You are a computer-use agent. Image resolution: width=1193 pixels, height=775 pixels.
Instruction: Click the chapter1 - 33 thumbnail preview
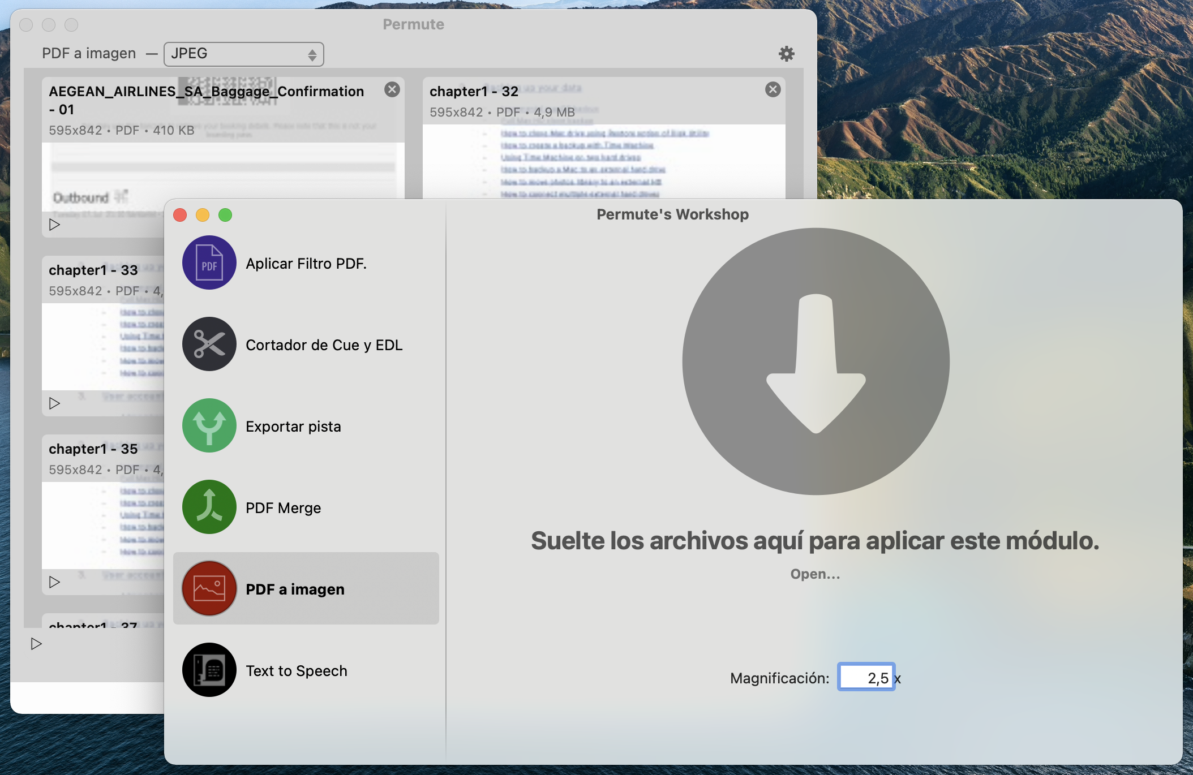pos(103,346)
